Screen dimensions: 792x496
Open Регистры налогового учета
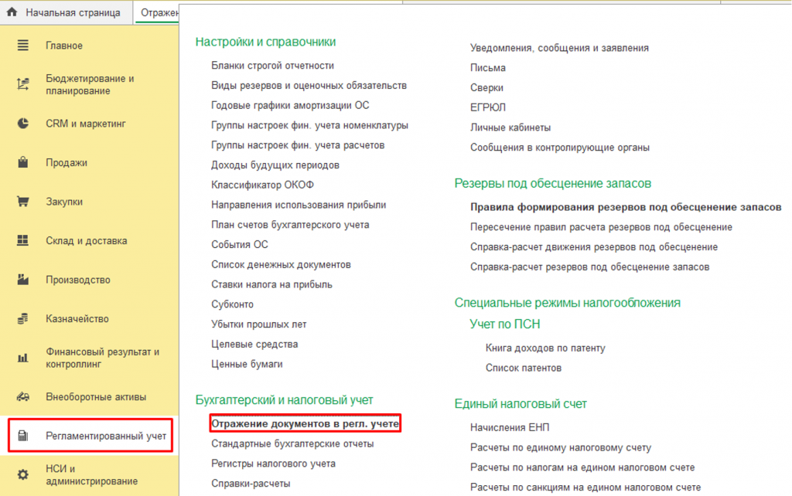coord(273,464)
